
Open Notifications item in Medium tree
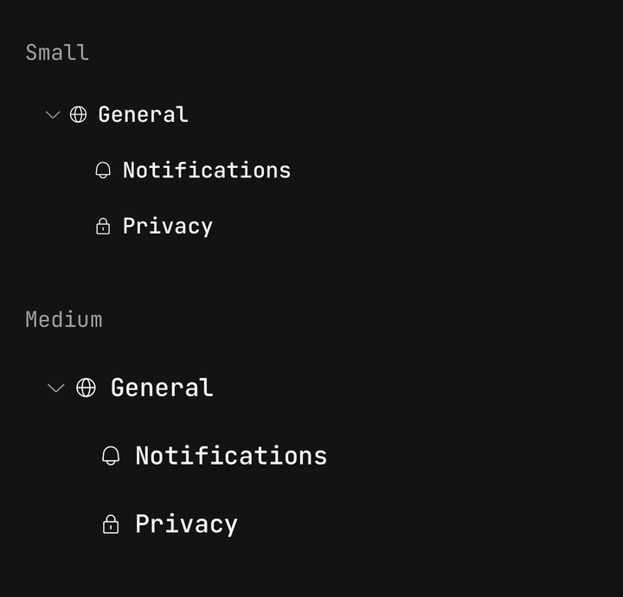(x=231, y=456)
